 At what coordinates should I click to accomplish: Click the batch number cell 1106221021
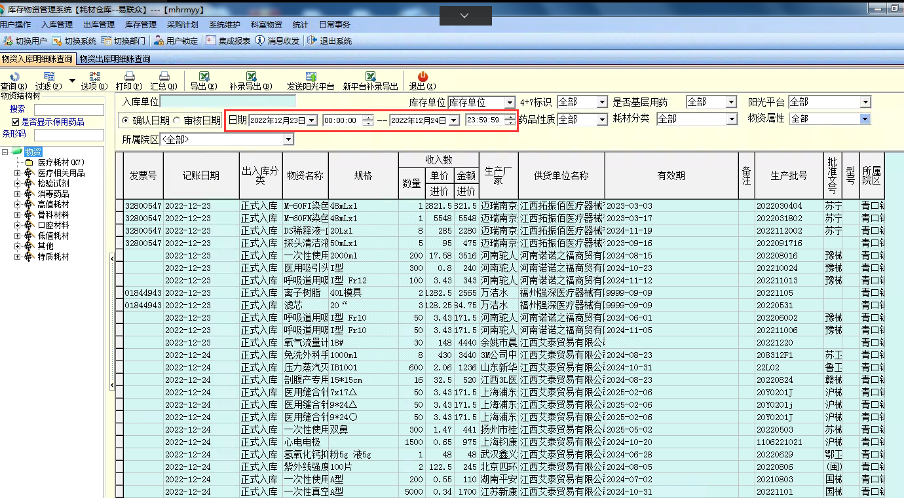pyautogui.click(x=789, y=442)
